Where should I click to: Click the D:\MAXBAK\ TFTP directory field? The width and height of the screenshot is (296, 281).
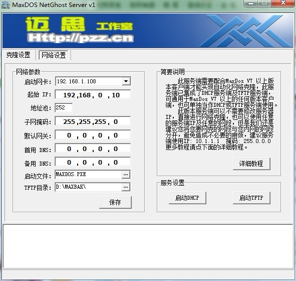[x=88, y=187]
